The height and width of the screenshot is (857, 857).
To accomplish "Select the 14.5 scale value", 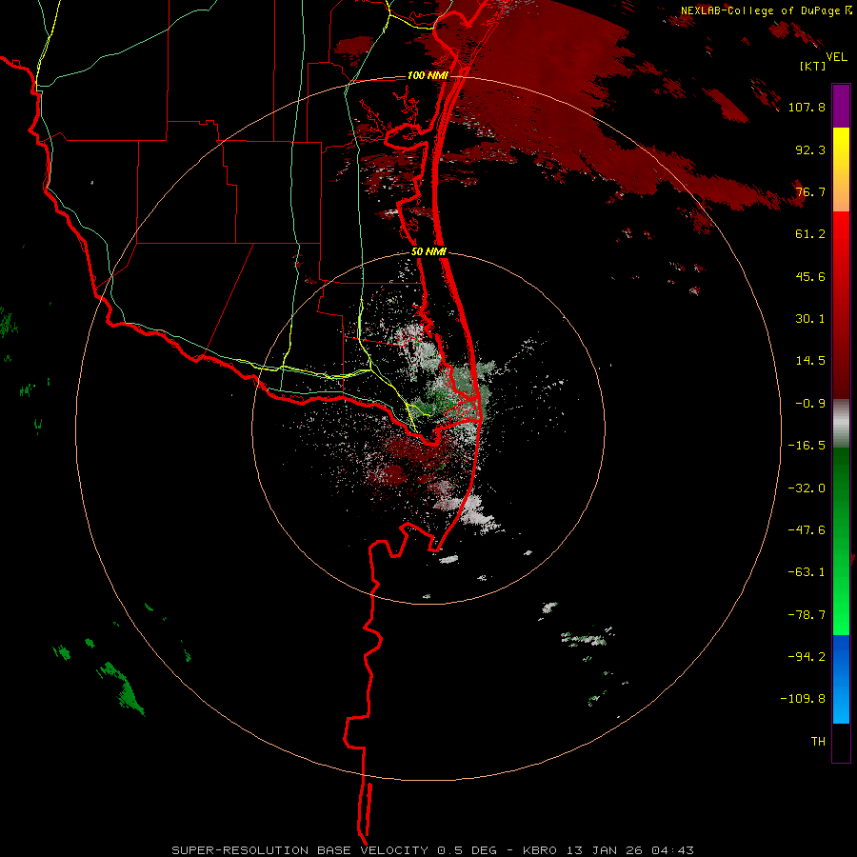I will click(x=810, y=361).
